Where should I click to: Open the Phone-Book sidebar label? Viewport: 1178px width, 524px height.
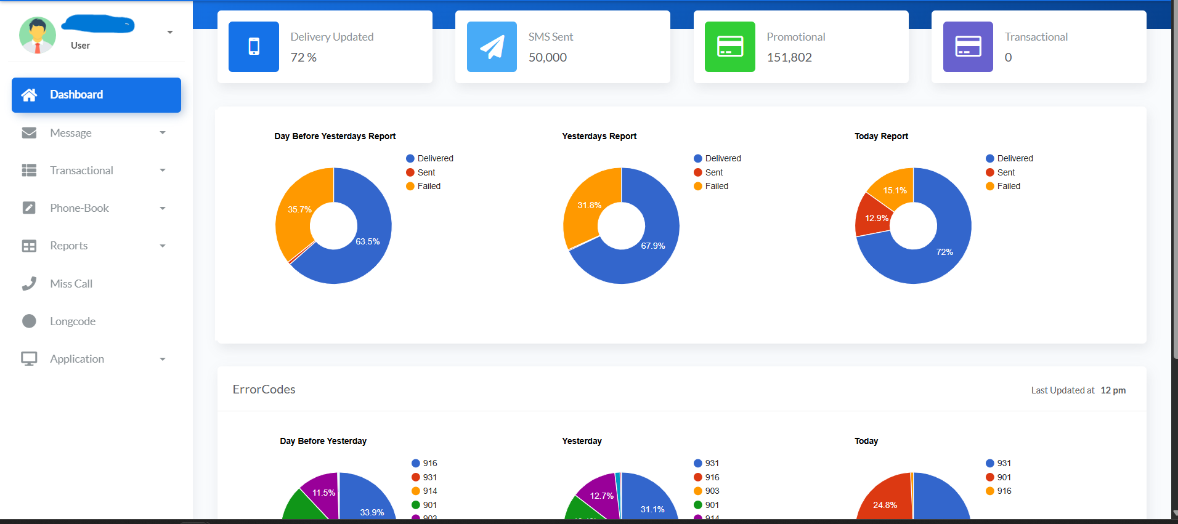(x=79, y=208)
